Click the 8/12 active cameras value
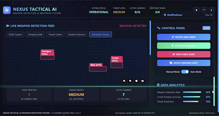 point(137,12)
